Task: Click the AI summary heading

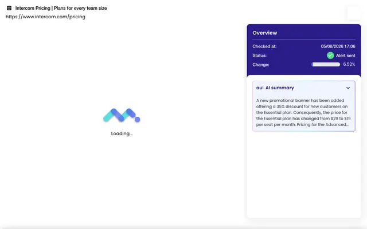Action: (x=279, y=88)
